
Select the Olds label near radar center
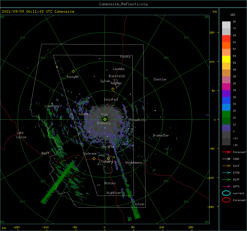tap(105, 115)
